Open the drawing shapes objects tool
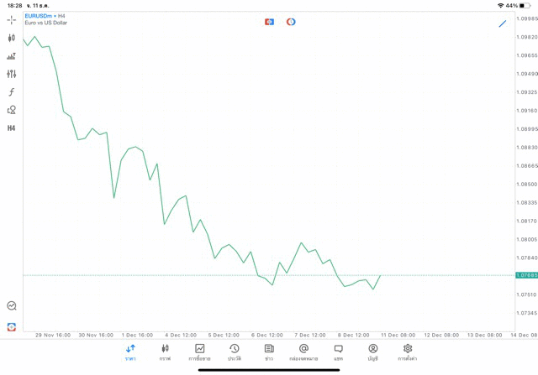This screenshot has height=375, width=538. click(11, 110)
